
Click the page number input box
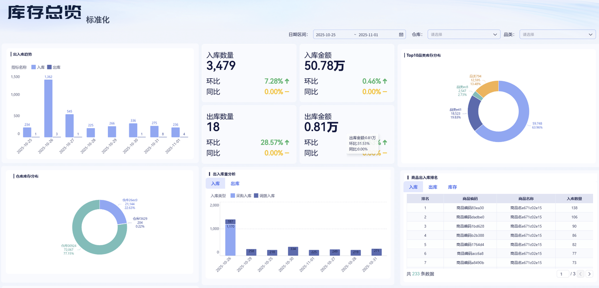(x=562, y=274)
